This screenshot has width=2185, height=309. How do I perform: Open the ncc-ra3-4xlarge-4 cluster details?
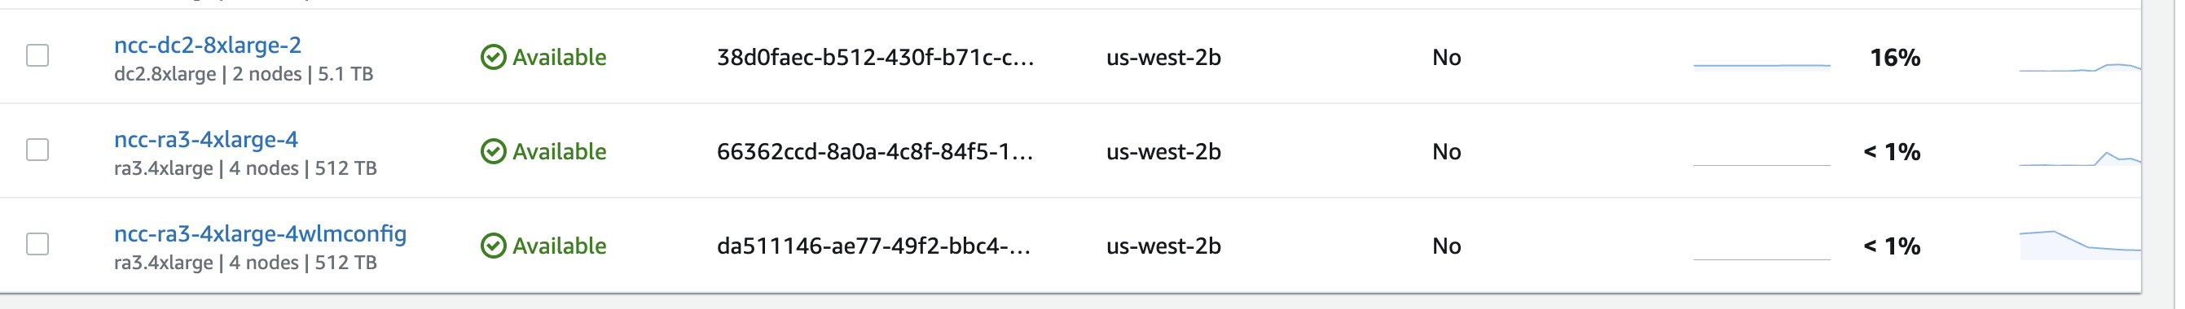(206, 139)
